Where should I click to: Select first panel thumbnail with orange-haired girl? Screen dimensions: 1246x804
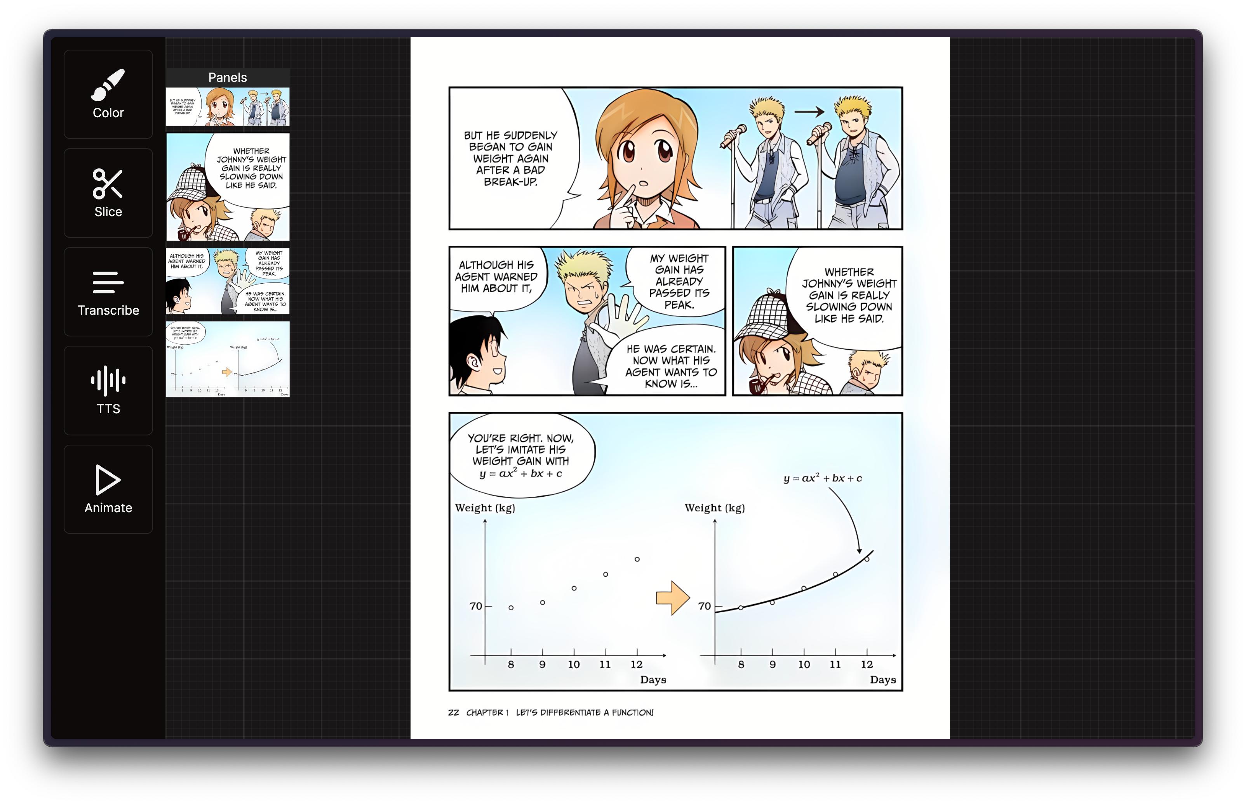(227, 106)
